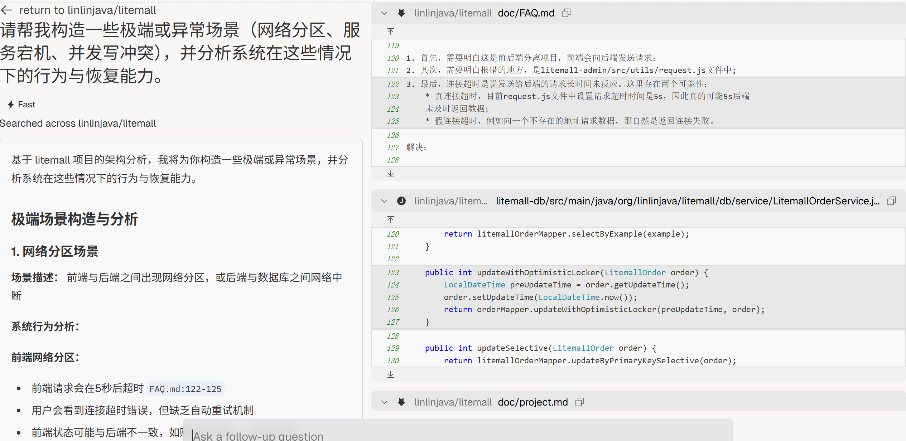The width and height of the screenshot is (906, 441).
Task: Copy the LitemallOrderService file path
Action: pyautogui.click(x=891, y=201)
